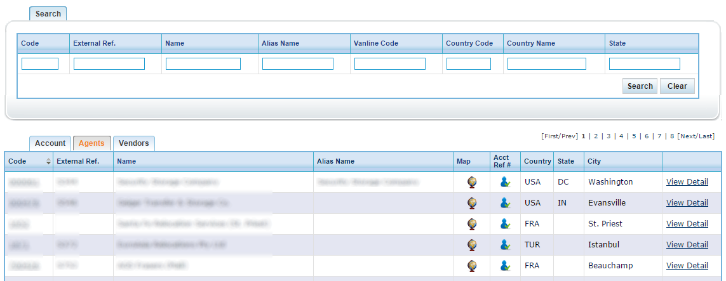Click the First/Prev pagination link

(x=560, y=136)
